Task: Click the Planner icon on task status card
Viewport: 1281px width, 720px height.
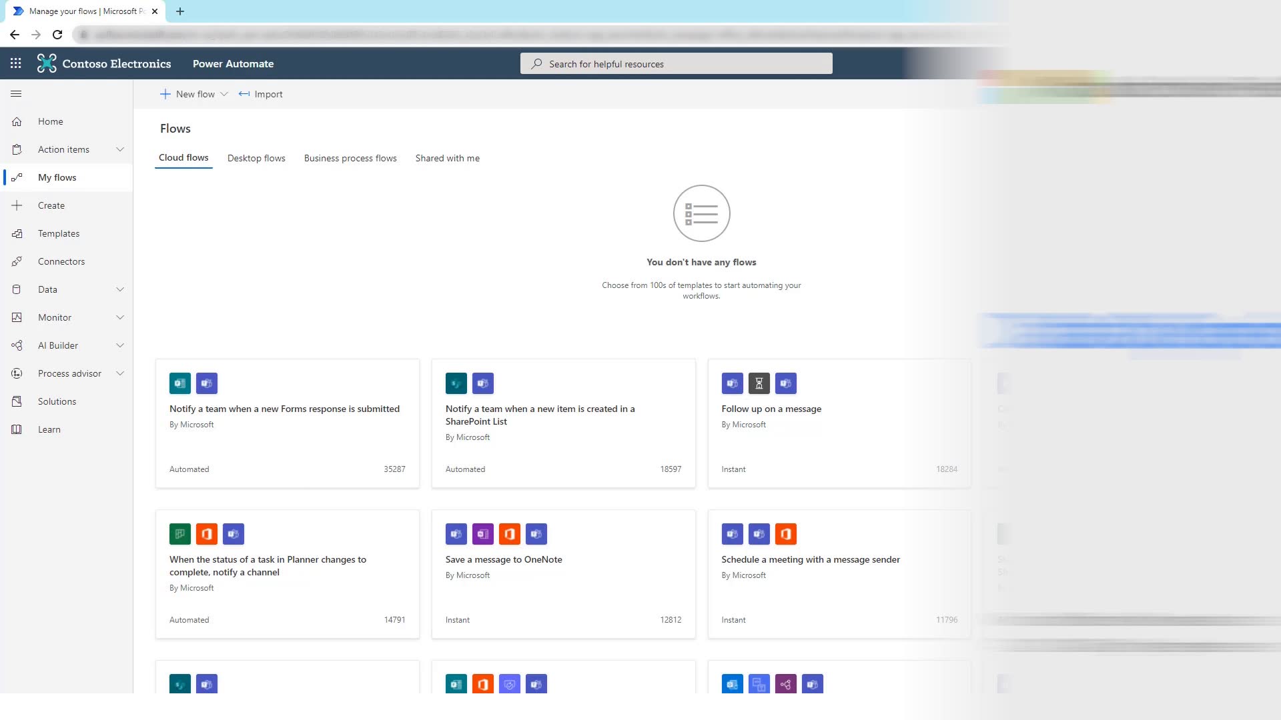Action: [x=180, y=534]
